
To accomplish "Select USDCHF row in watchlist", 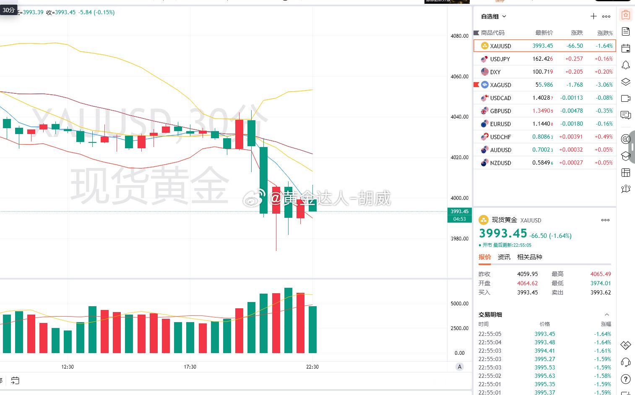I will [x=544, y=137].
